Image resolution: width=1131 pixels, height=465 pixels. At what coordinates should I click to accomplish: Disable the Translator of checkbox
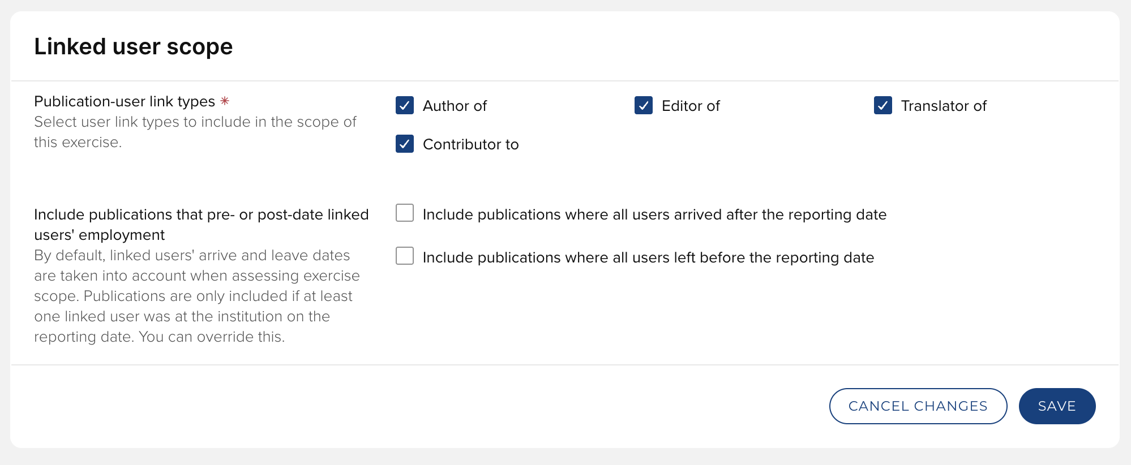(x=883, y=106)
